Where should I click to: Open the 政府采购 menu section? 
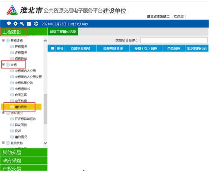24,160
